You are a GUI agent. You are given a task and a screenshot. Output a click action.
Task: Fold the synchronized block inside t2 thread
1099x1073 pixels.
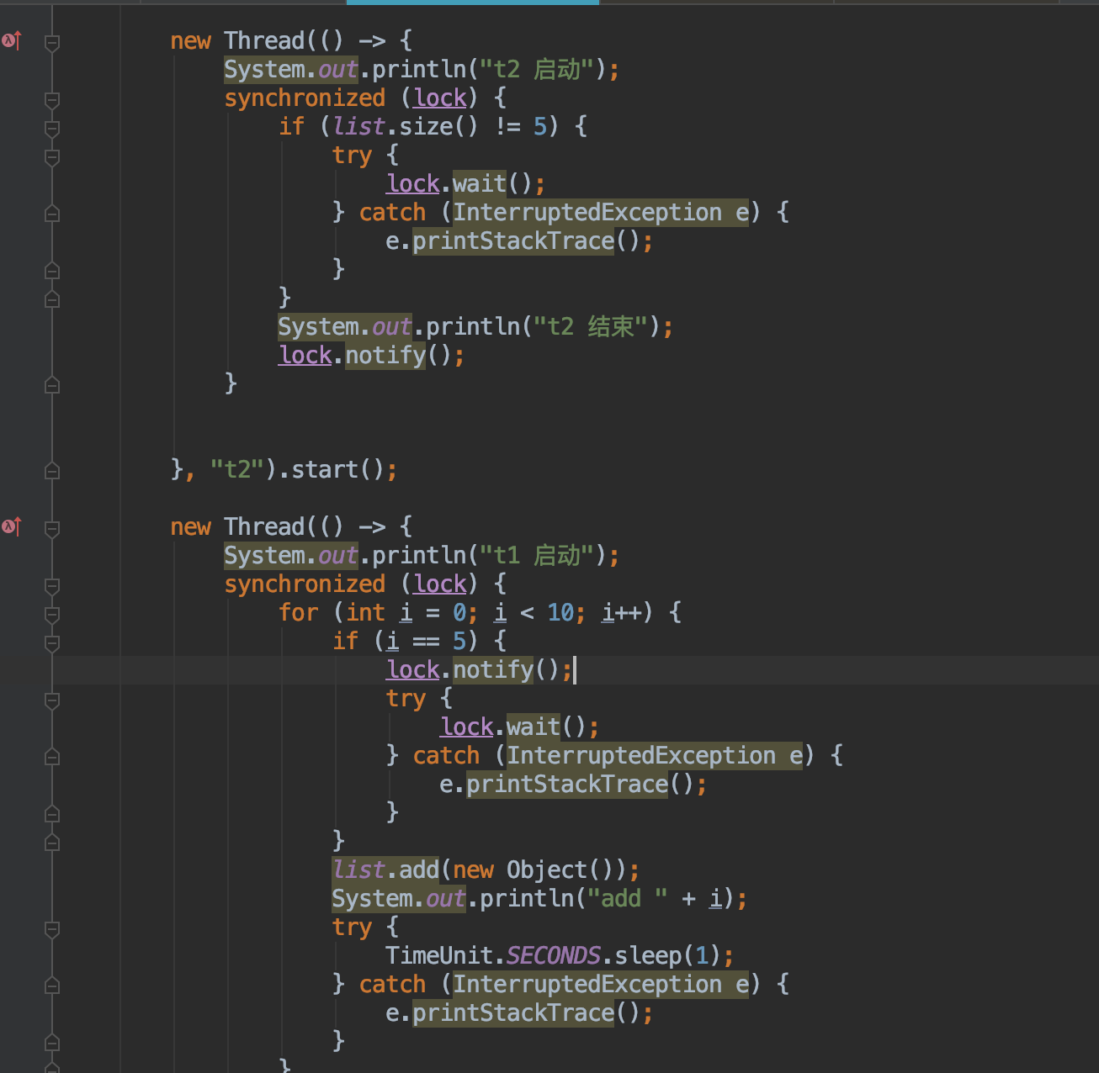coord(52,99)
